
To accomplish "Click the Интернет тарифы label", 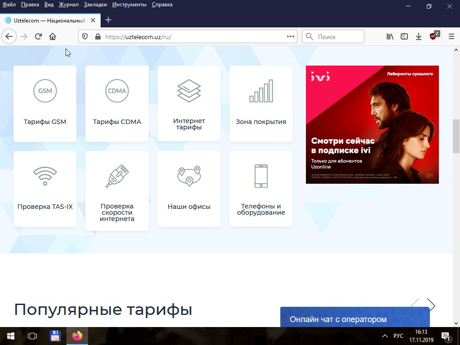I will click(189, 124).
